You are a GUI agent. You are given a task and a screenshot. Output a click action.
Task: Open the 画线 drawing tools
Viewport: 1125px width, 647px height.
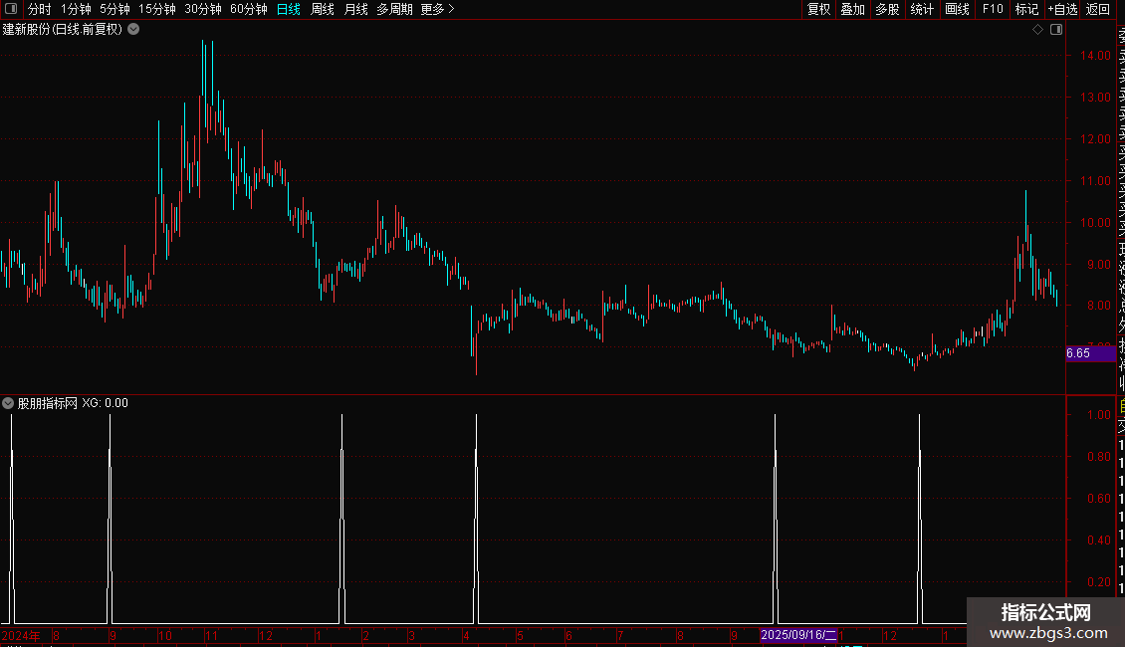[x=957, y=9]
